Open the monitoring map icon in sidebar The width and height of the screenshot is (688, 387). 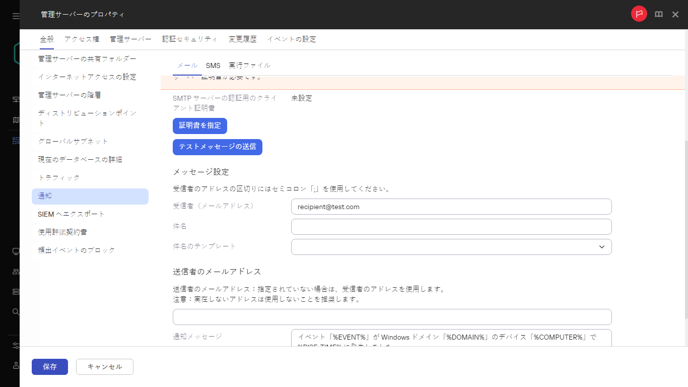15,120
